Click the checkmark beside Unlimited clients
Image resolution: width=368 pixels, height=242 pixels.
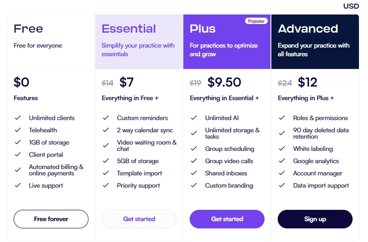click(x=18, y=118)
